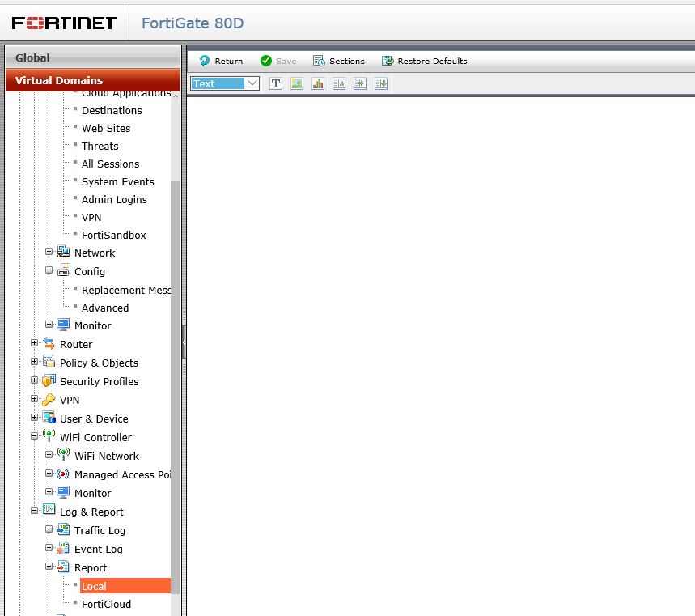Open VPN entry under FortiView
Viewport: 695px width, 616px height.
(91, 217)
